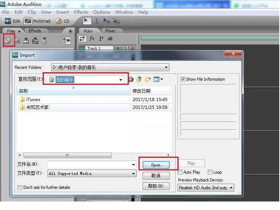Open the View menu
The width and height of the screenshot is (280, 210).
coord(46,12)
